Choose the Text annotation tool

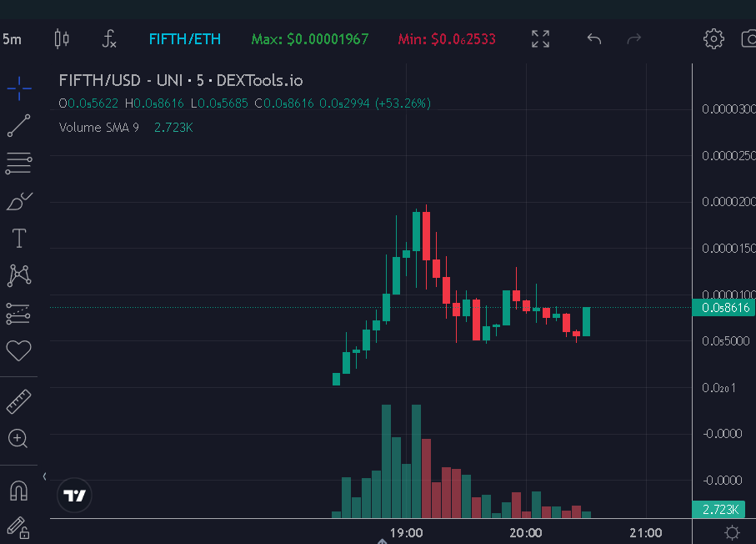(18, 238)
